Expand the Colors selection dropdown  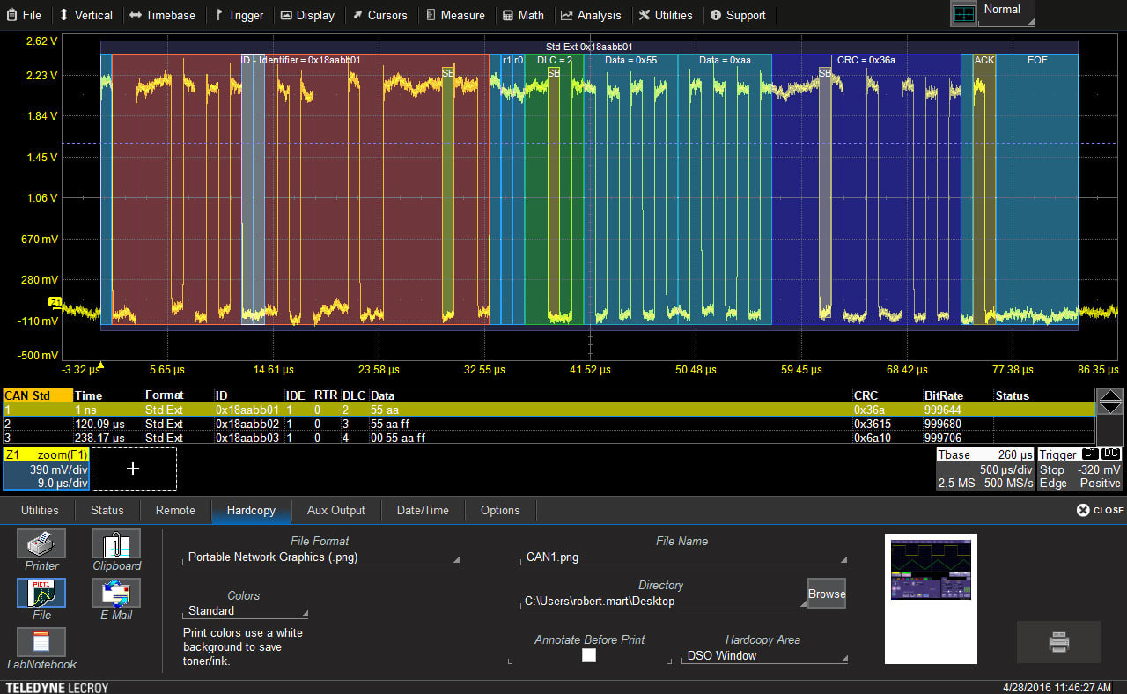(245, 611)
